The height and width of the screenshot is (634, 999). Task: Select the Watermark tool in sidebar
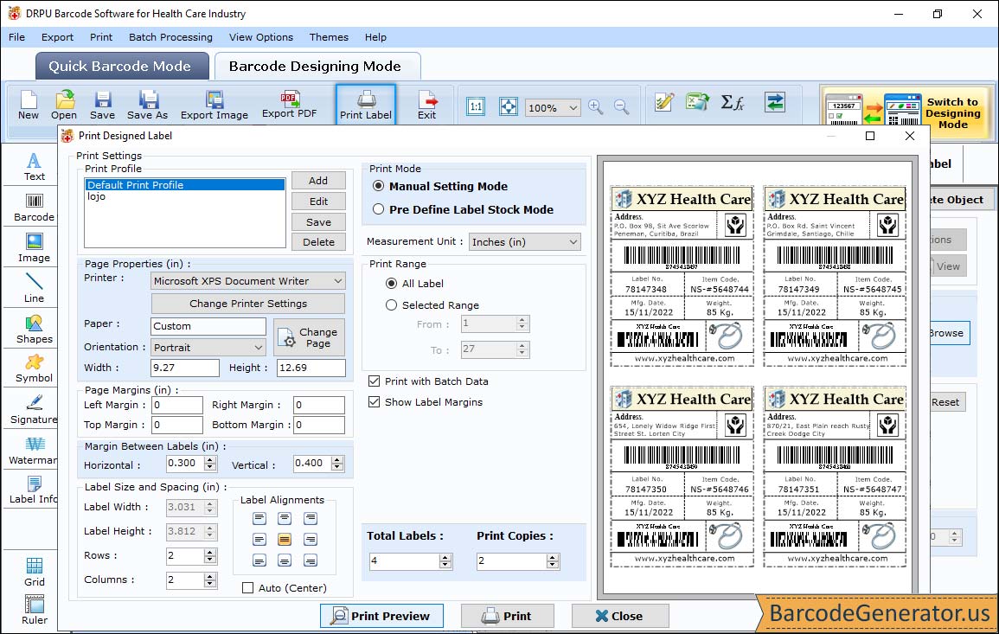(x=33, y=451)
